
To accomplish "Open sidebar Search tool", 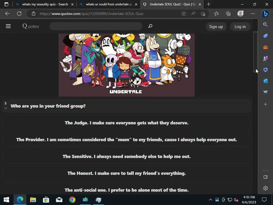I will (265, 25).
